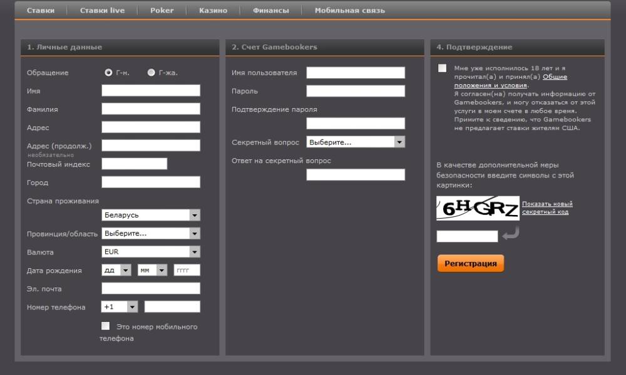Image resolution: width=626 pixels, height=375 pixels.
Task: Focus the Пароль input field
Action: click(356, 91)
